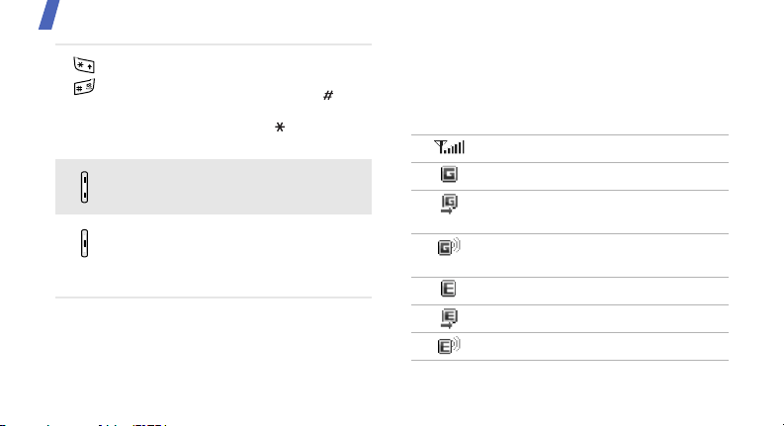Click the single-button side key icon
The image size is (784, 426).
coord(84,243)
